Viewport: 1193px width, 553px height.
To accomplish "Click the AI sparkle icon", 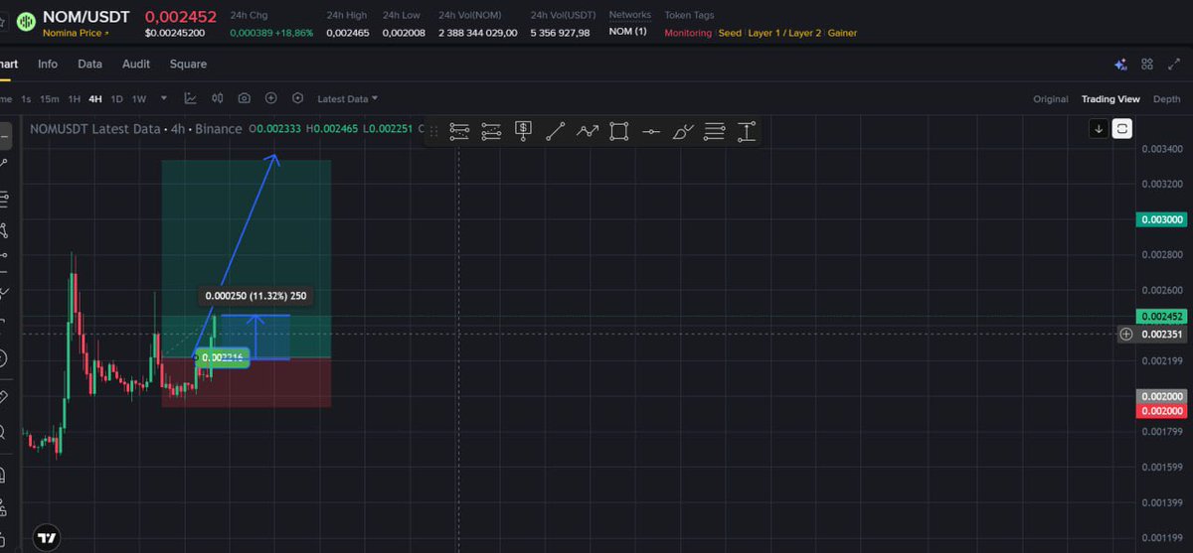I will point(1120,65).
